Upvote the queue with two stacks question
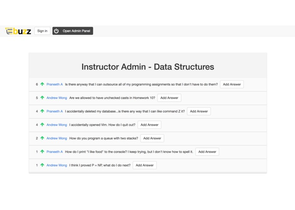This screenshot has height=210, width=295. pyautogui.click(x=42, y=138)
